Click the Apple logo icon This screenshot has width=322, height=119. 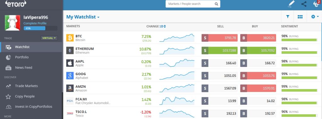click(70, 63)
